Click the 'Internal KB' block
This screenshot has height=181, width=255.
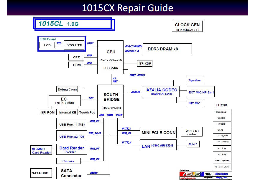[67, 112]
